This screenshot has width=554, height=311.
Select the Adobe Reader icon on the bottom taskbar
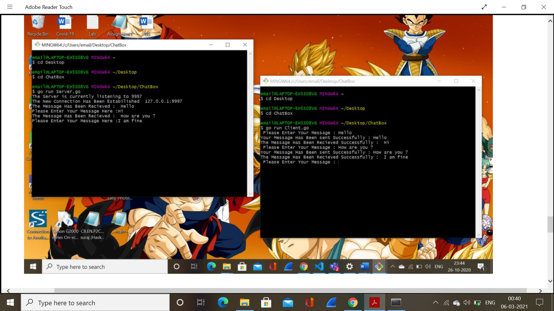(375, 303)
